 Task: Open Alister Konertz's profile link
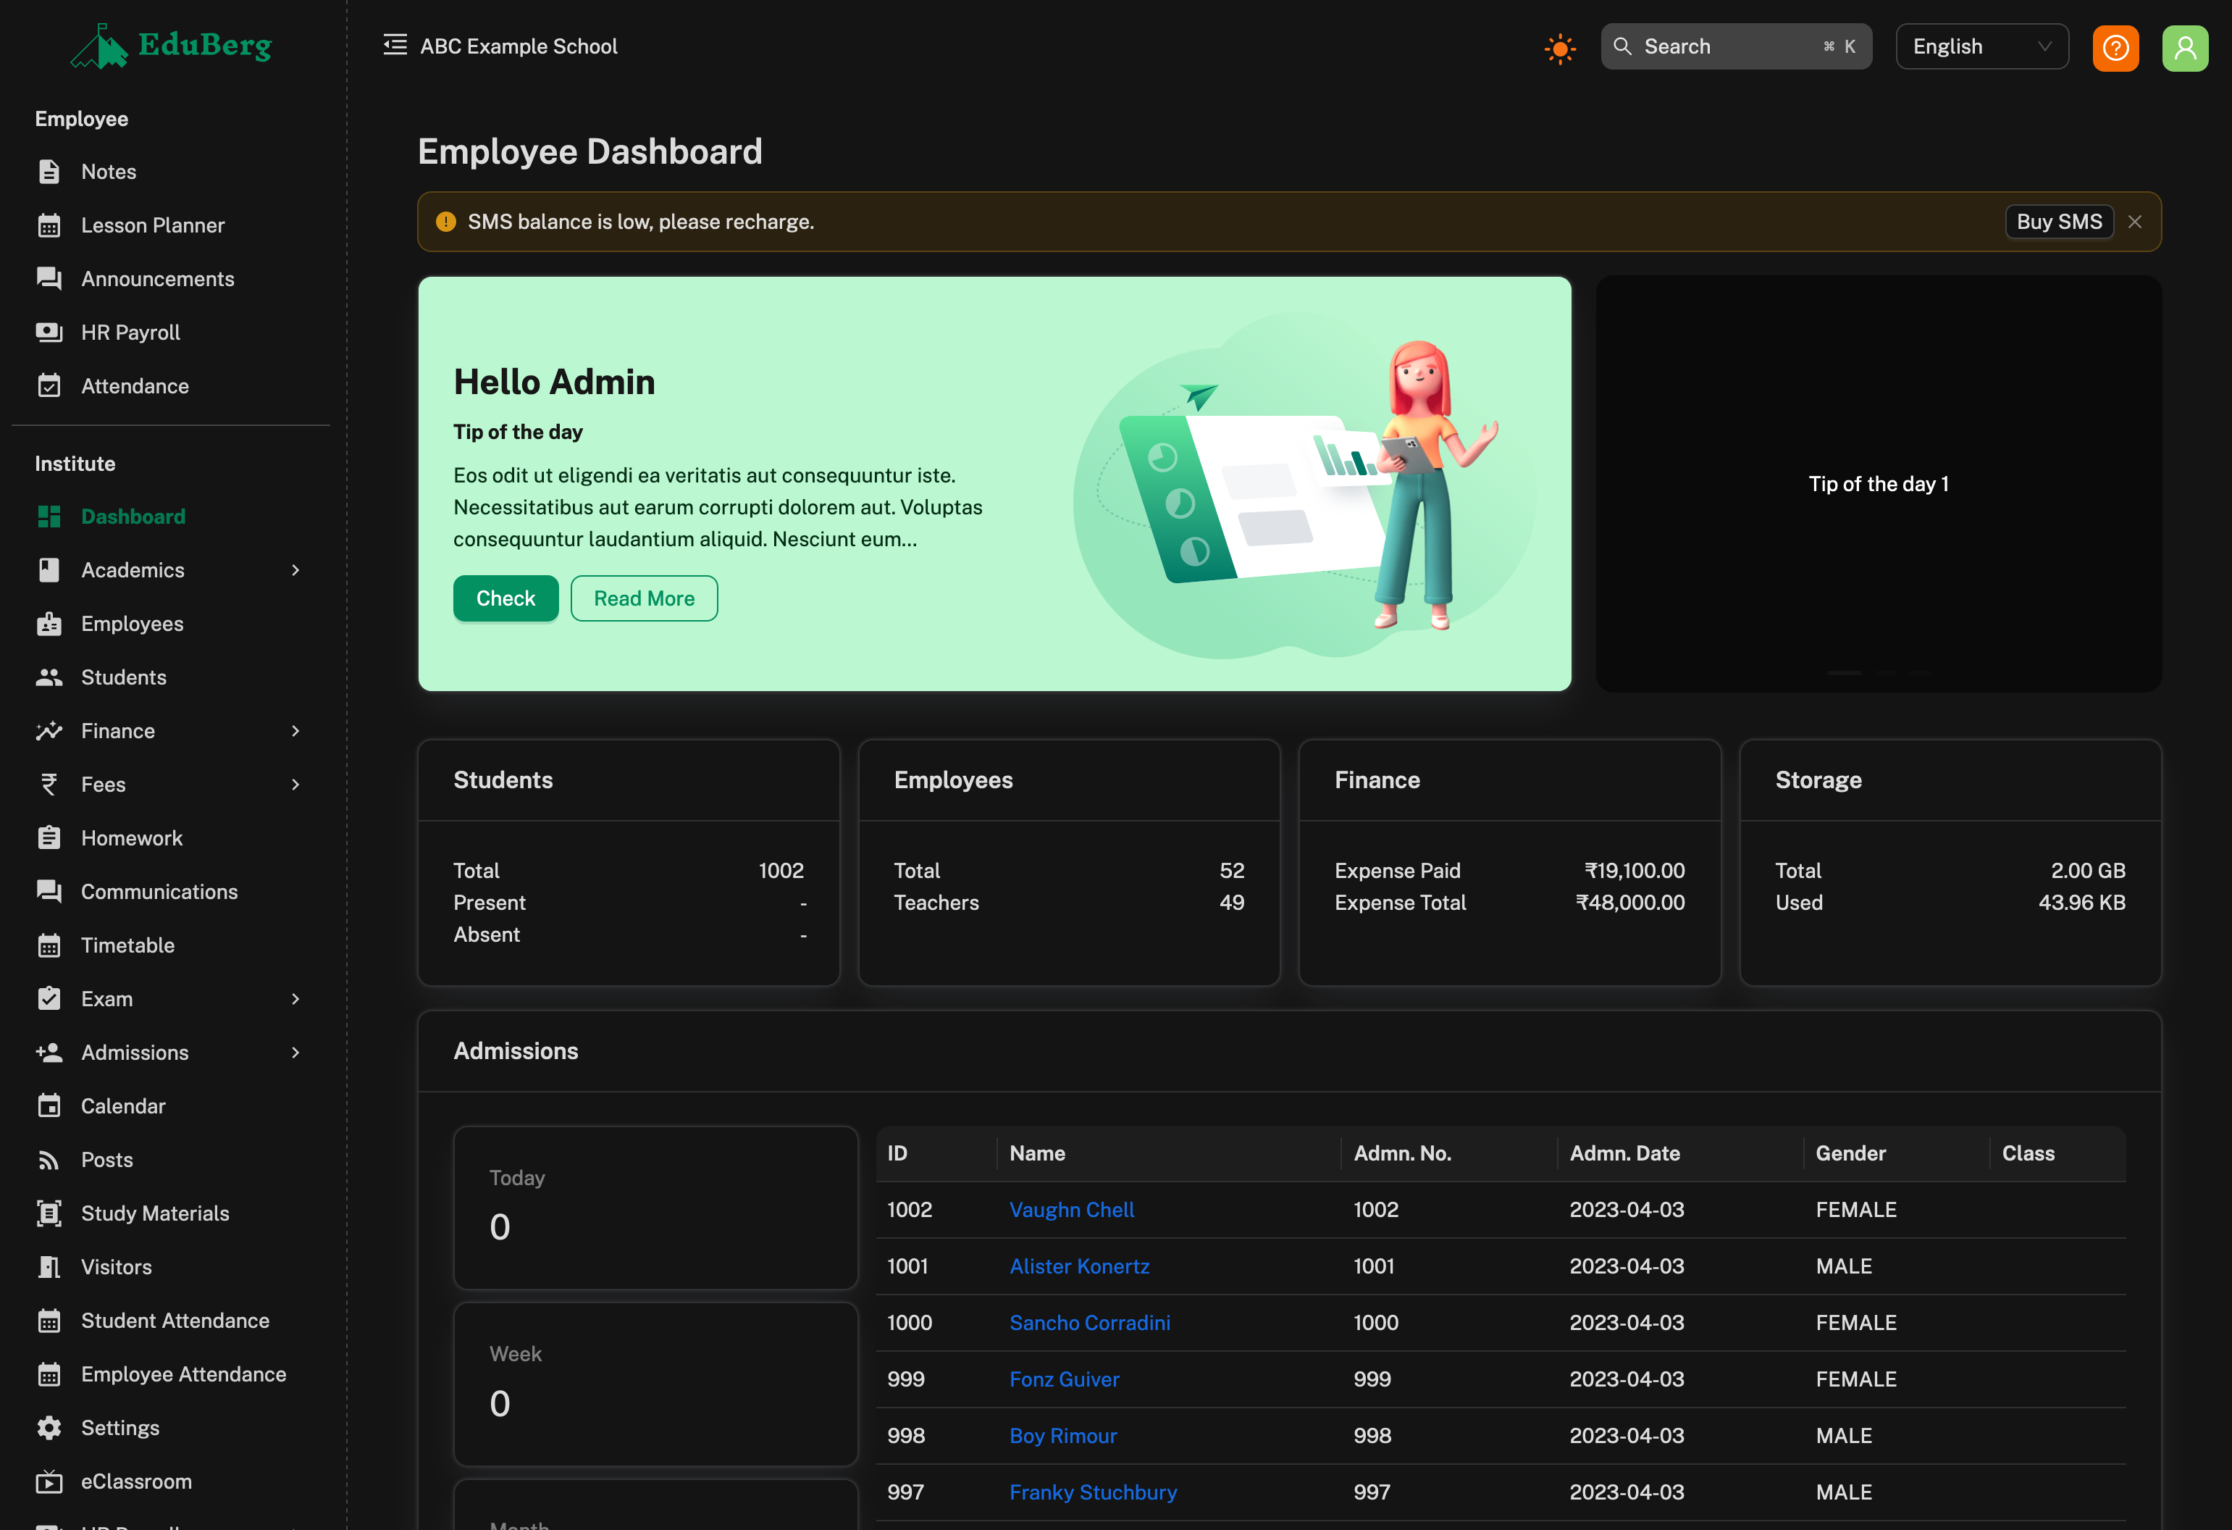tap(1078, 1267)
